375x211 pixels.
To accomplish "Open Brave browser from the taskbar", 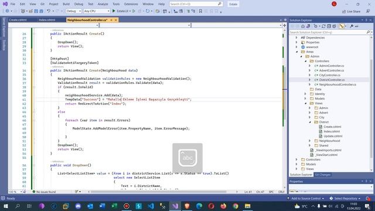I will tap(187, 206).
